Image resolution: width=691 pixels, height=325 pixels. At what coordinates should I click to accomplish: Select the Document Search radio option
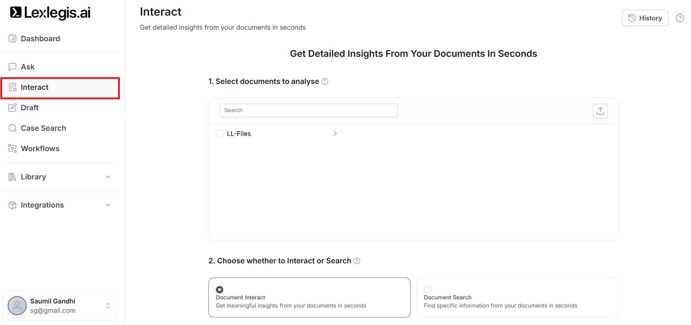(428, 289)
